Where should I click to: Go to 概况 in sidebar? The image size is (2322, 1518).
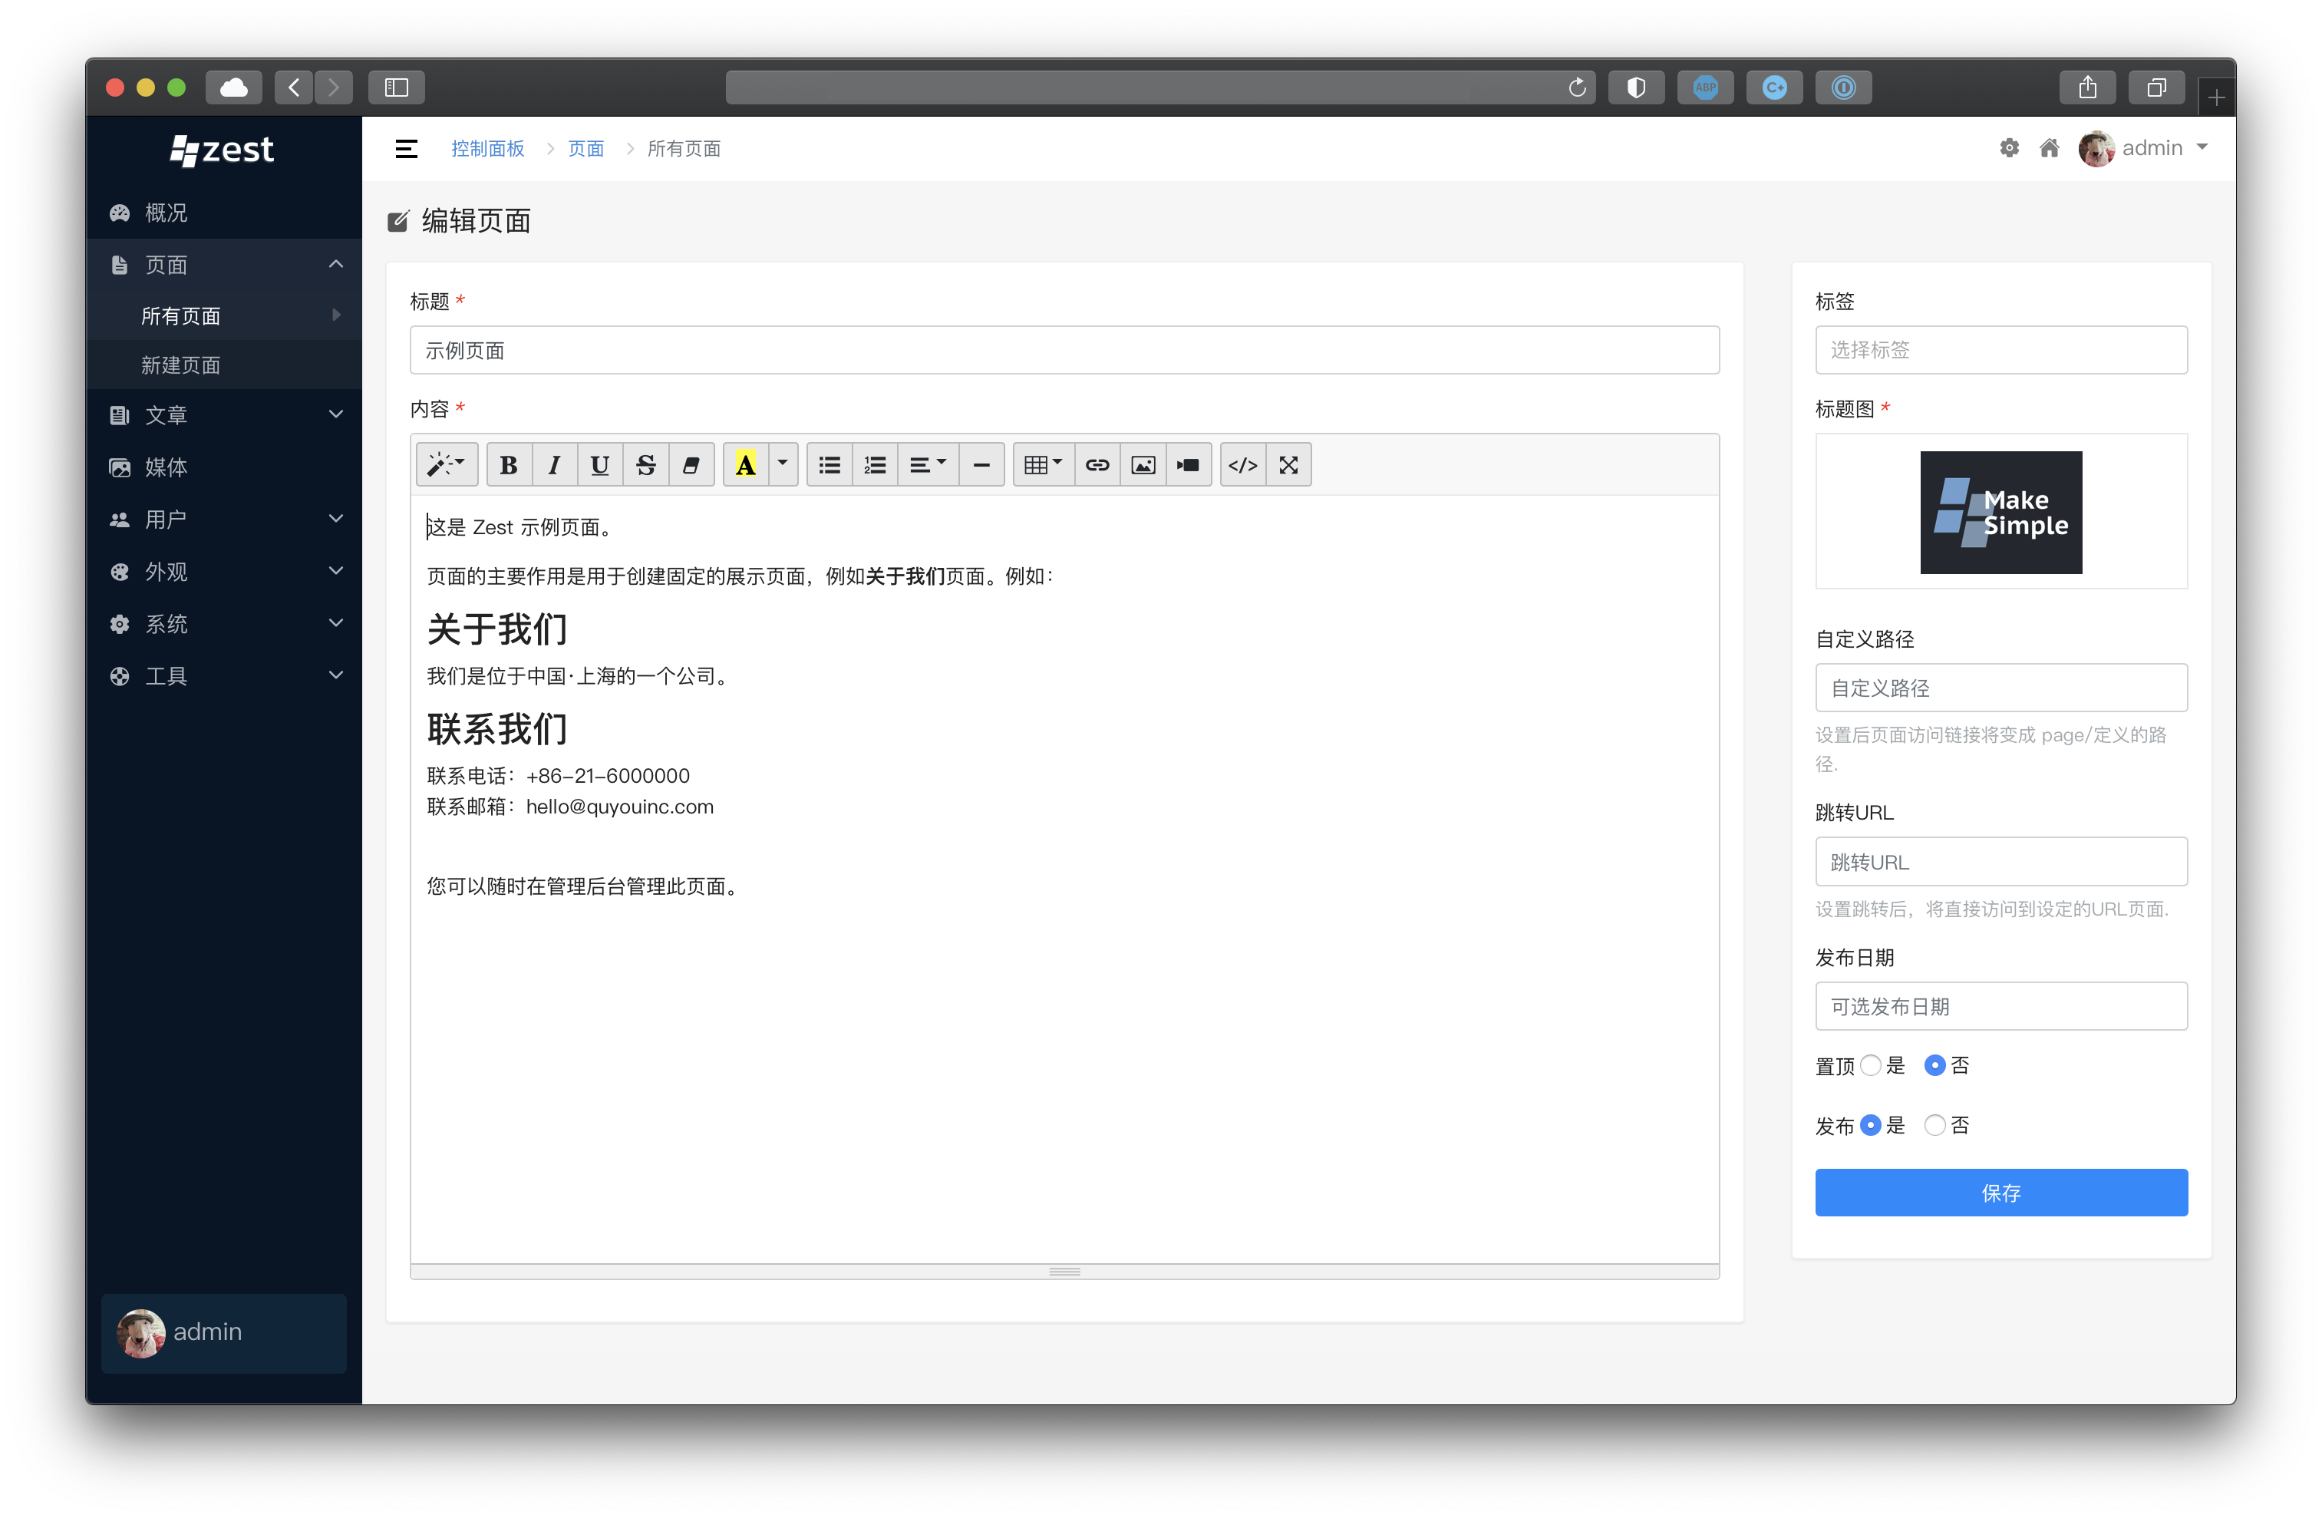tap(166, 213)
